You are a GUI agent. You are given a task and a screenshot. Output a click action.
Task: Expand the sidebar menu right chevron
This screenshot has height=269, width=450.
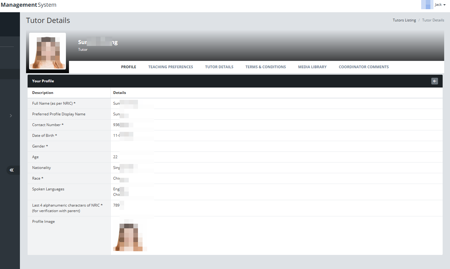tap(11, 116)
